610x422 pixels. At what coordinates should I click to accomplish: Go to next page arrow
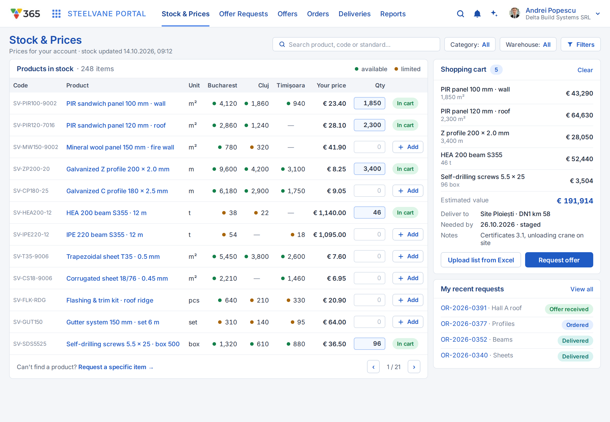click(414, 367)
